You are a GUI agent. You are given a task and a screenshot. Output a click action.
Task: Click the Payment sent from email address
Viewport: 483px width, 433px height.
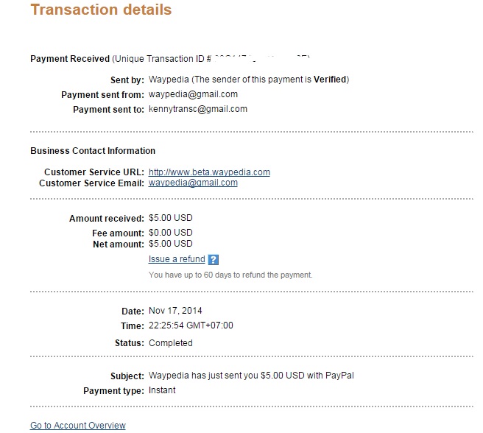(x=193, y=94)
